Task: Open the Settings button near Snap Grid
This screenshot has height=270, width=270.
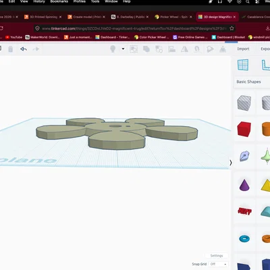Action: coord(217,256)
